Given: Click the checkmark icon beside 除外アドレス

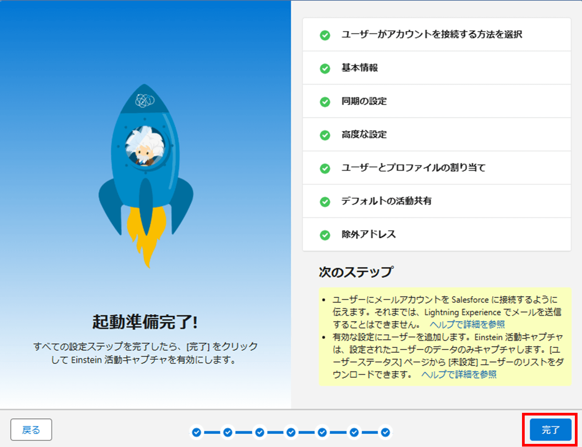Looking at the screenshot, I should click(325, 234).
